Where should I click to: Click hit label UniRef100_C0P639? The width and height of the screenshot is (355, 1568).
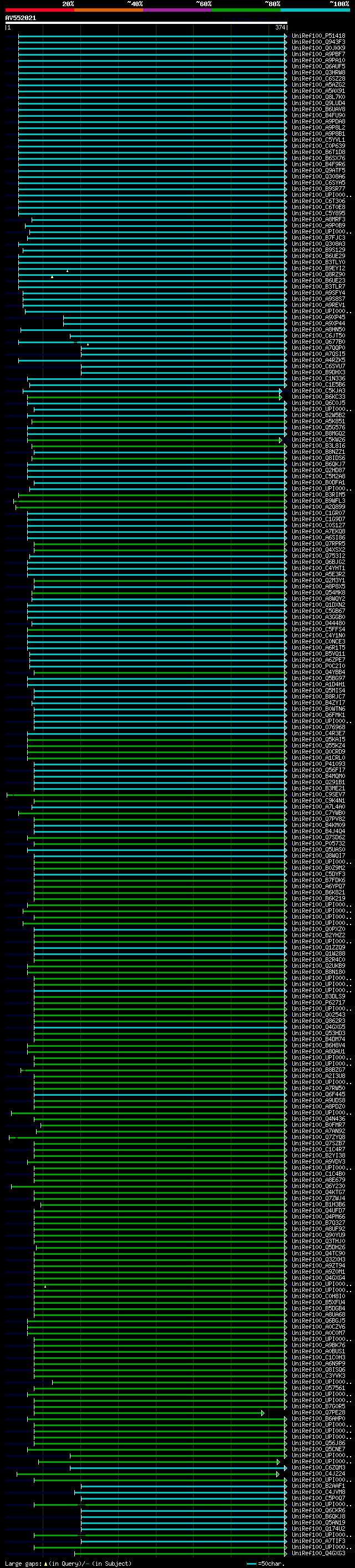(318, 146)
